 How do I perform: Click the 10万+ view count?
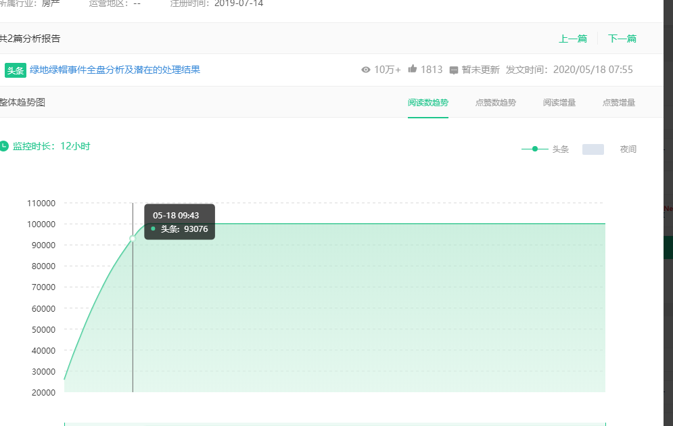[388, 70]
